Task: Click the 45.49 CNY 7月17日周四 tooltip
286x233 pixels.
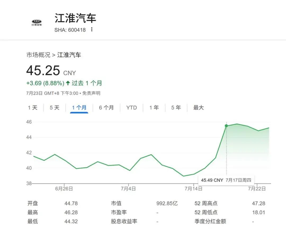Action: point(226,180)
